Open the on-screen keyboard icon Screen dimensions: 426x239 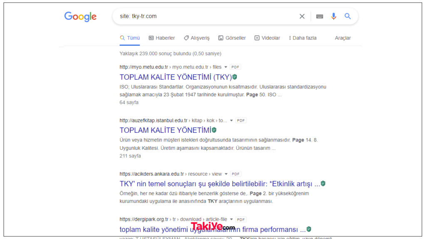pyautogui.click(x=319, y=16)
